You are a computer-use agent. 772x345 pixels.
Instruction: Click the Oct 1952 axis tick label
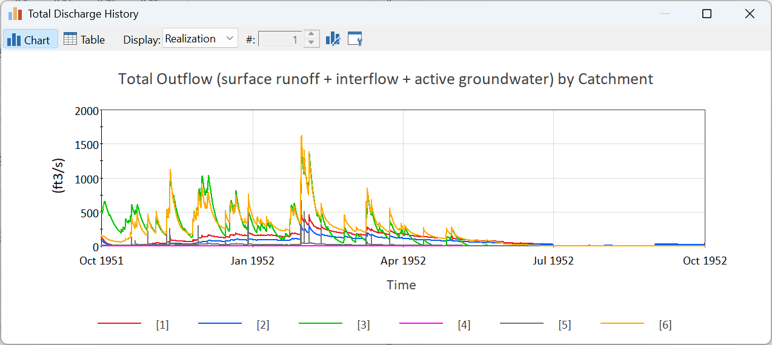(x=705, y=261)
